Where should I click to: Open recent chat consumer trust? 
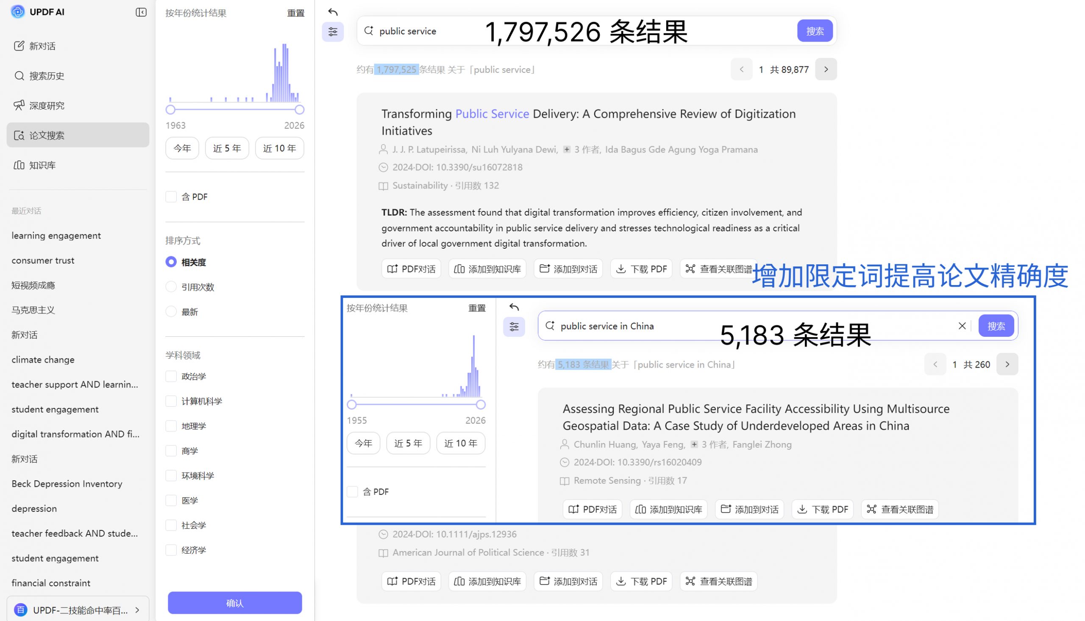coord(43,260)
